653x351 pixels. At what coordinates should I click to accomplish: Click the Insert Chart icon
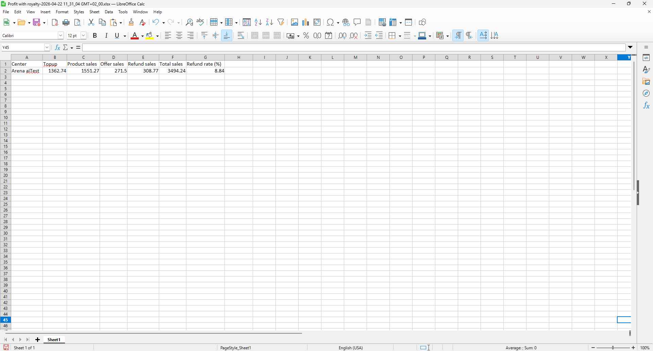click(x=305, y=22)
